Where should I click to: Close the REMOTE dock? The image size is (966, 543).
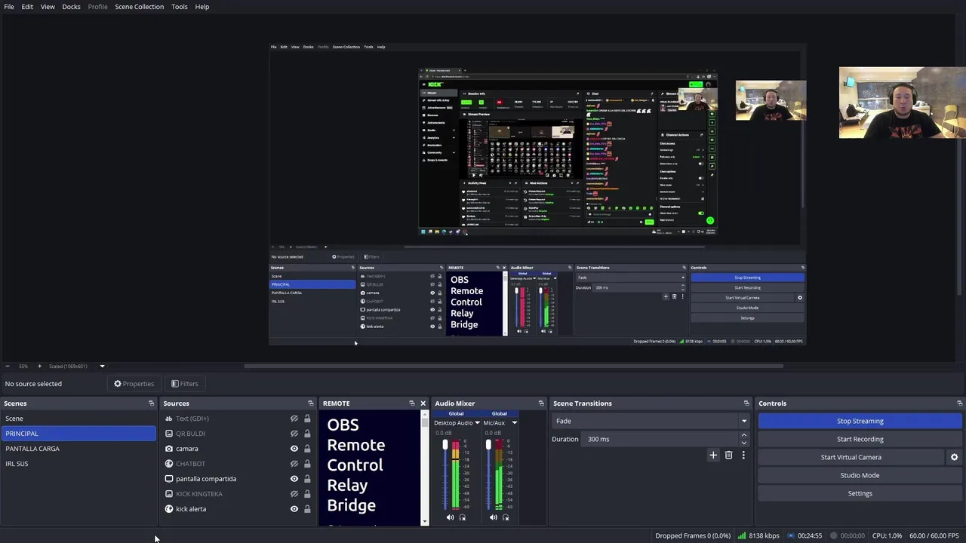tap(423, 403)
